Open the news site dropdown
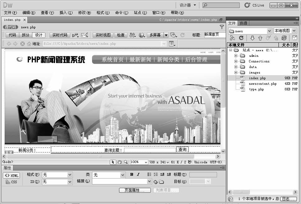This screenshot has width=301, height=204. click(x=269, y=31)
